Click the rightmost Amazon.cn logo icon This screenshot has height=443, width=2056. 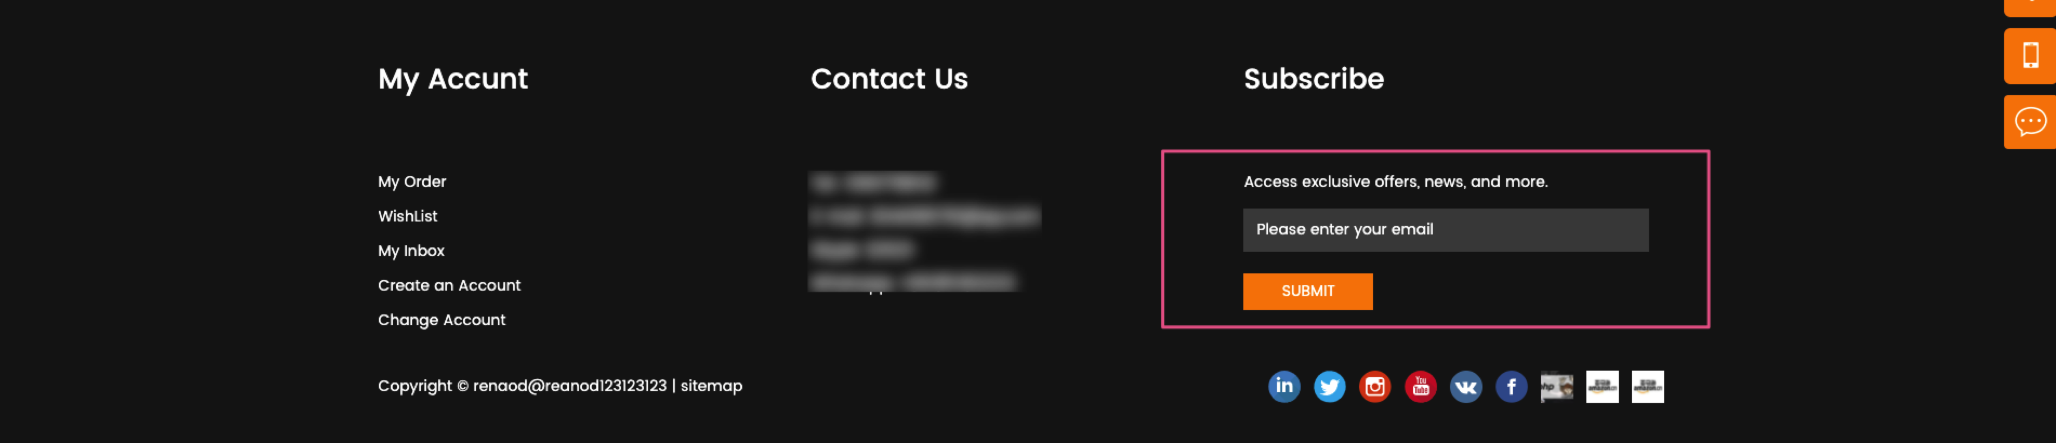pos(1648,386)
